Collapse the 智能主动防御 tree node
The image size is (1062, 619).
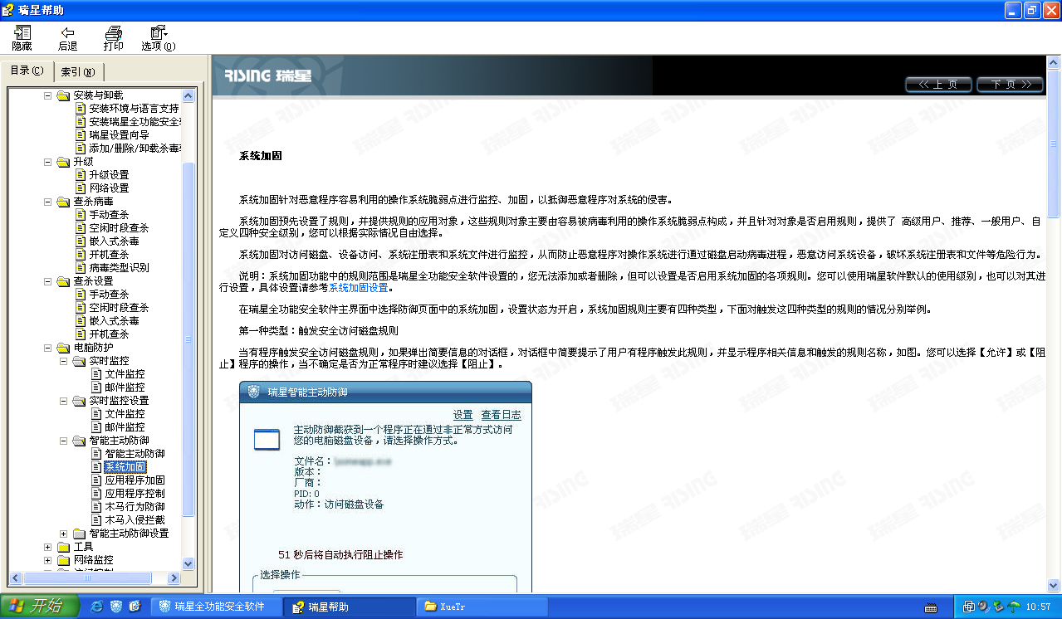(64, 441)
